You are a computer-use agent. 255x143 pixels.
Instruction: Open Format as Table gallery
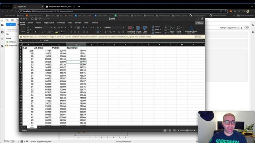coord(139,30)
